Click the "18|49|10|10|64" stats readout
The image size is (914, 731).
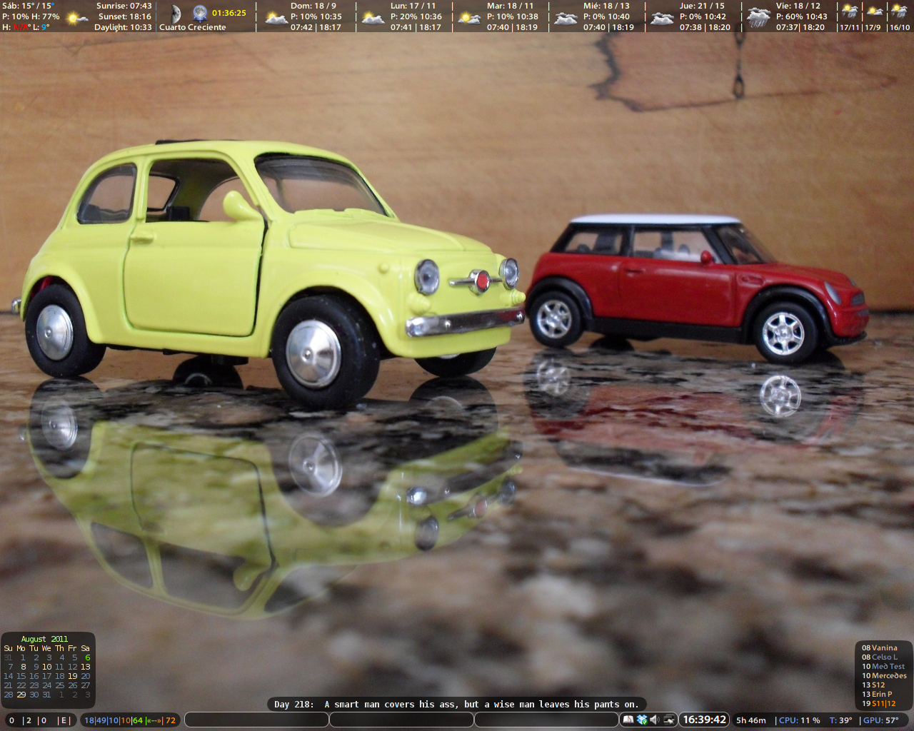(114, 720)
